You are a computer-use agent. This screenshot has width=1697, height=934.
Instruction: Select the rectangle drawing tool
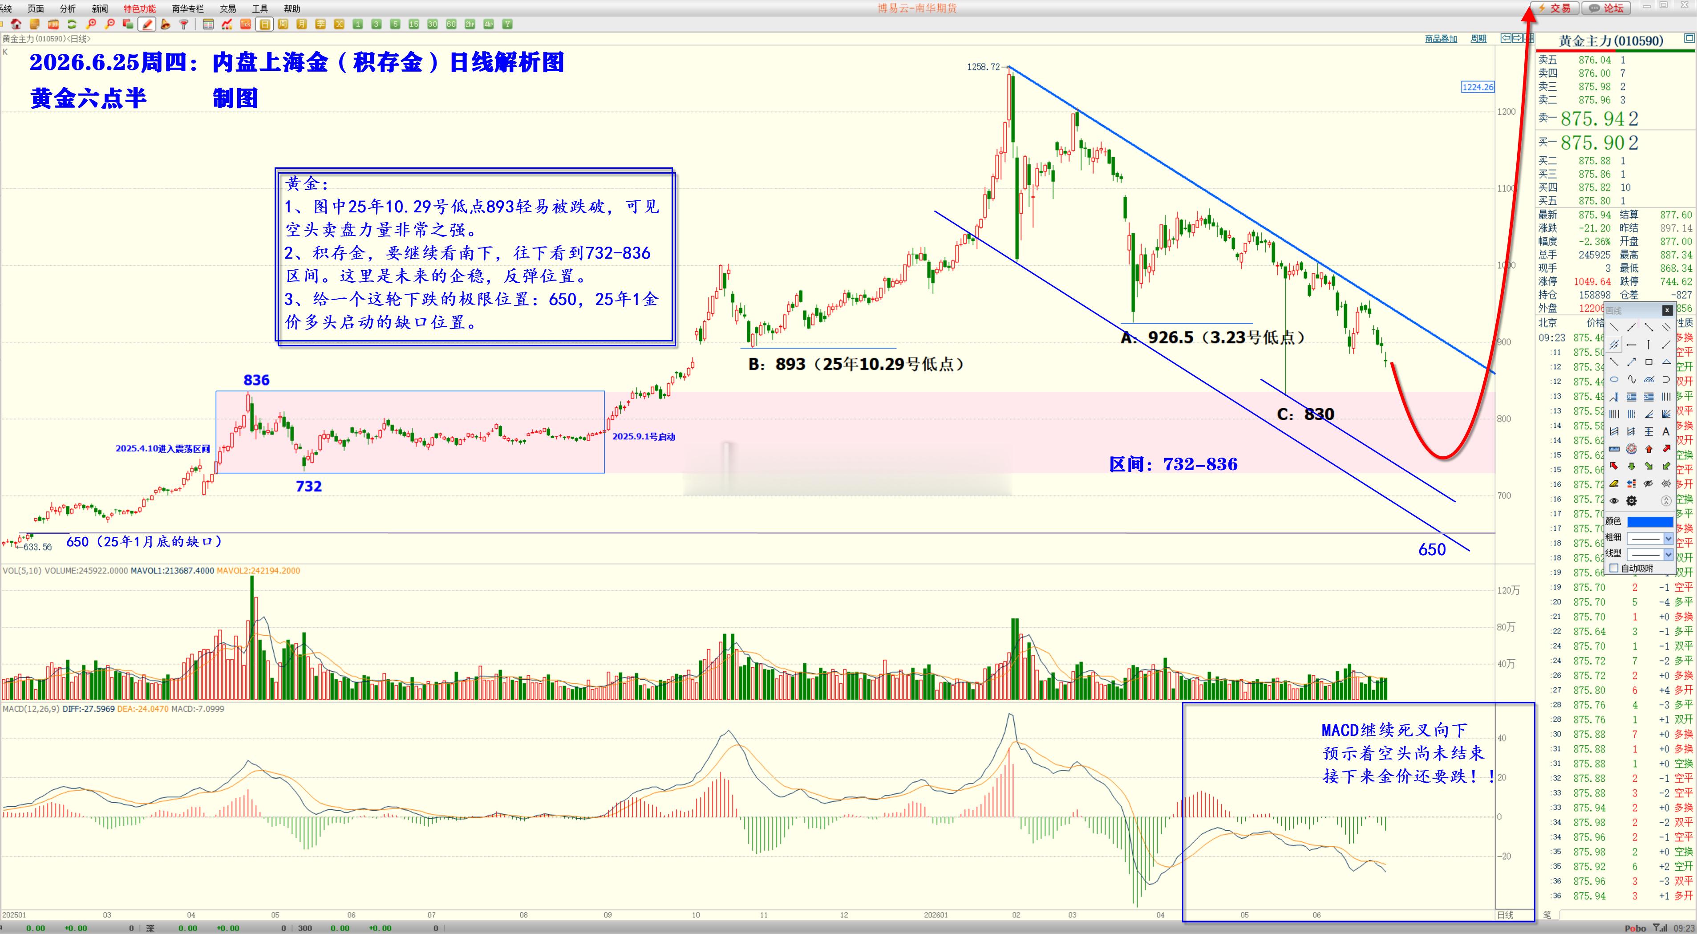(x=1649, y=362)
